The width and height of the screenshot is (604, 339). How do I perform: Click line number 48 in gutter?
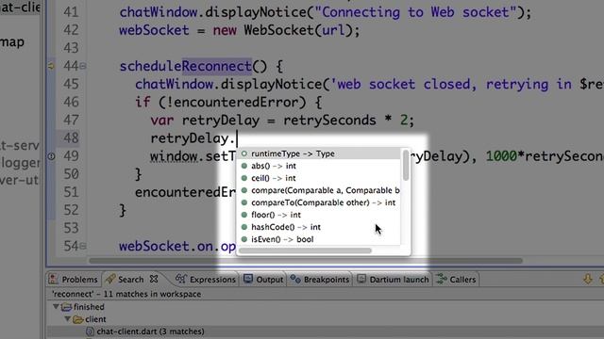pos(71,138)
